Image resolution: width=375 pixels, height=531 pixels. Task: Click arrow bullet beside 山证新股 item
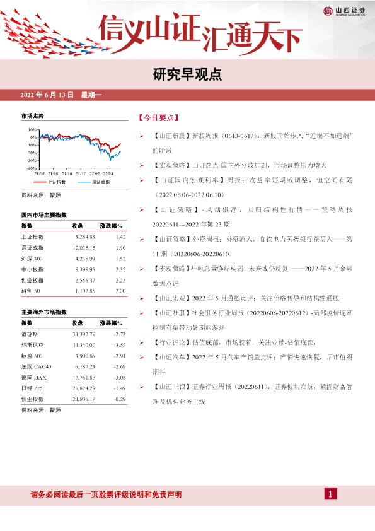(x=142, y=136)
